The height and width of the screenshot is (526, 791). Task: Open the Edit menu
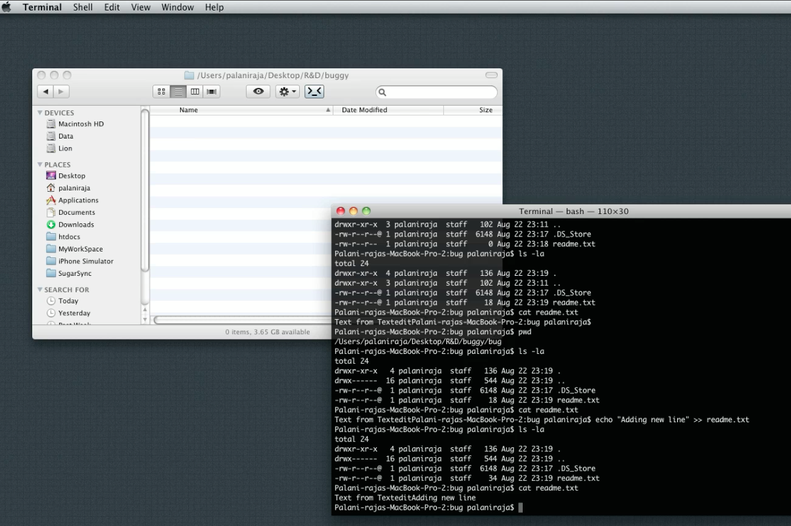pos(112,7)
